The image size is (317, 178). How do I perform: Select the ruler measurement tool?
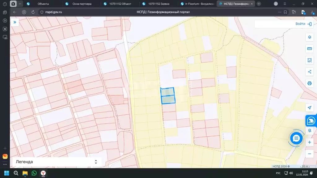tap(309, 49)
